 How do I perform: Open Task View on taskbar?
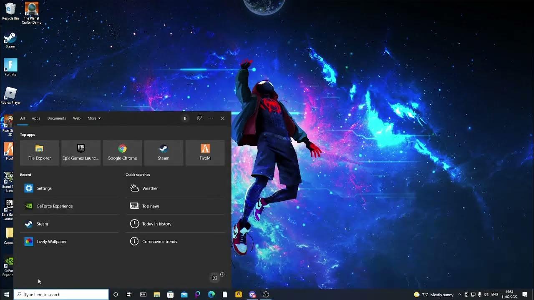[x=129, y=295]
